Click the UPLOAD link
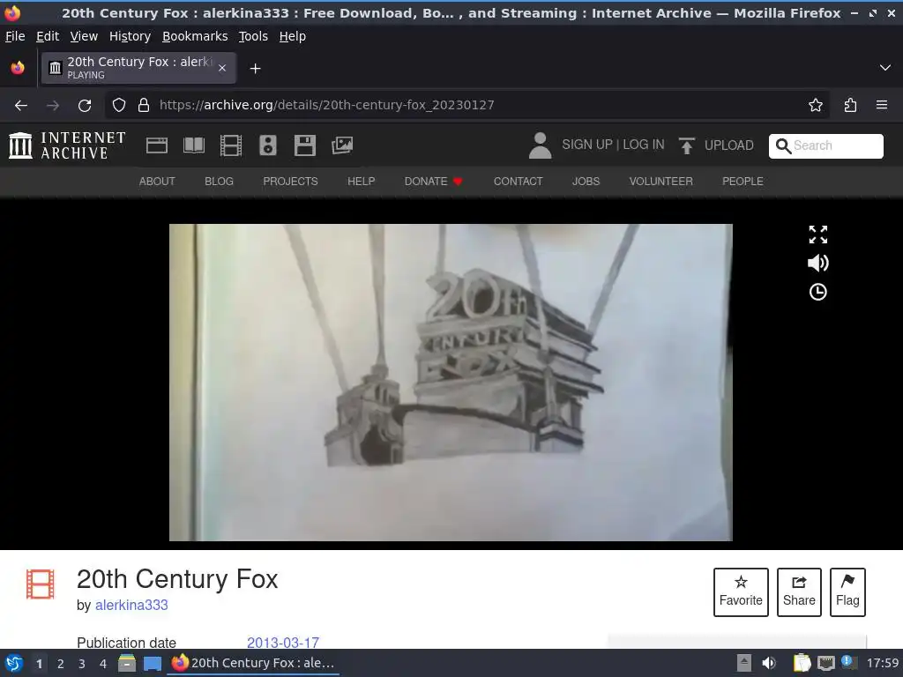The image size is (903, 677). [x=729, y=145]
